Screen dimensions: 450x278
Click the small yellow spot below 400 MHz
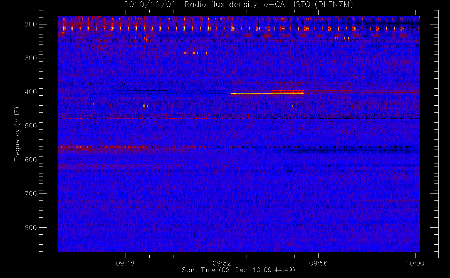point(144,106)
